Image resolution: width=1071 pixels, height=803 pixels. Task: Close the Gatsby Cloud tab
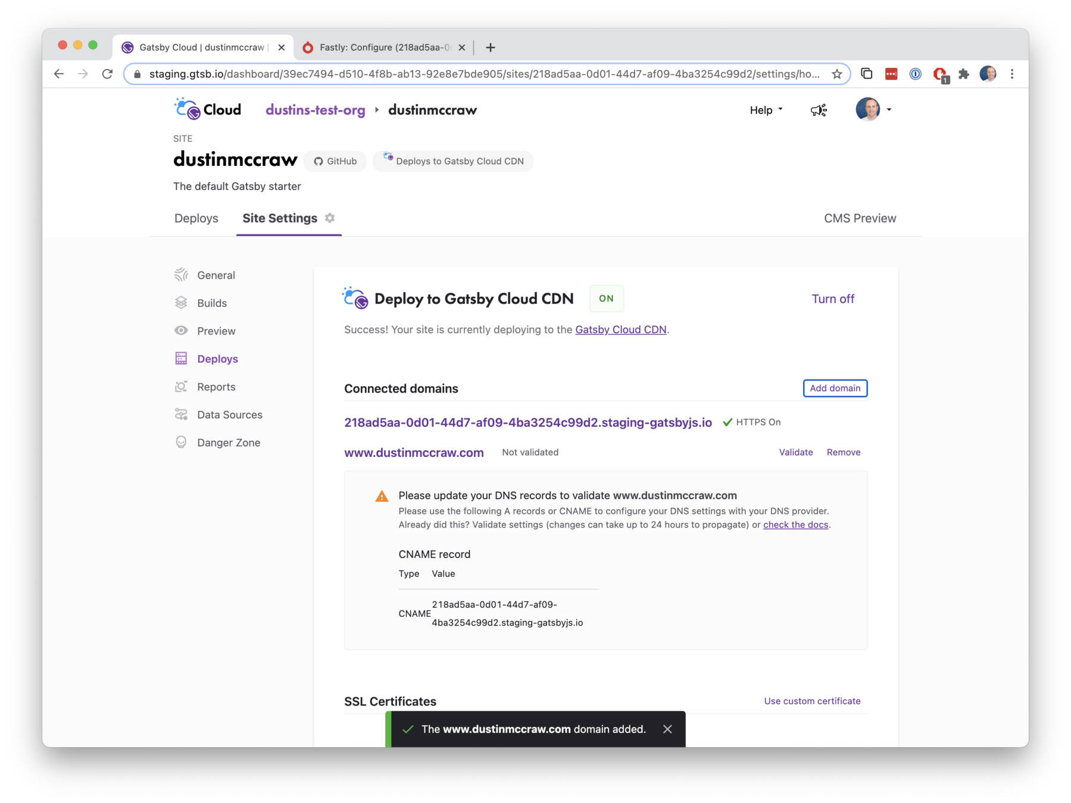click(x=282, y=48)
